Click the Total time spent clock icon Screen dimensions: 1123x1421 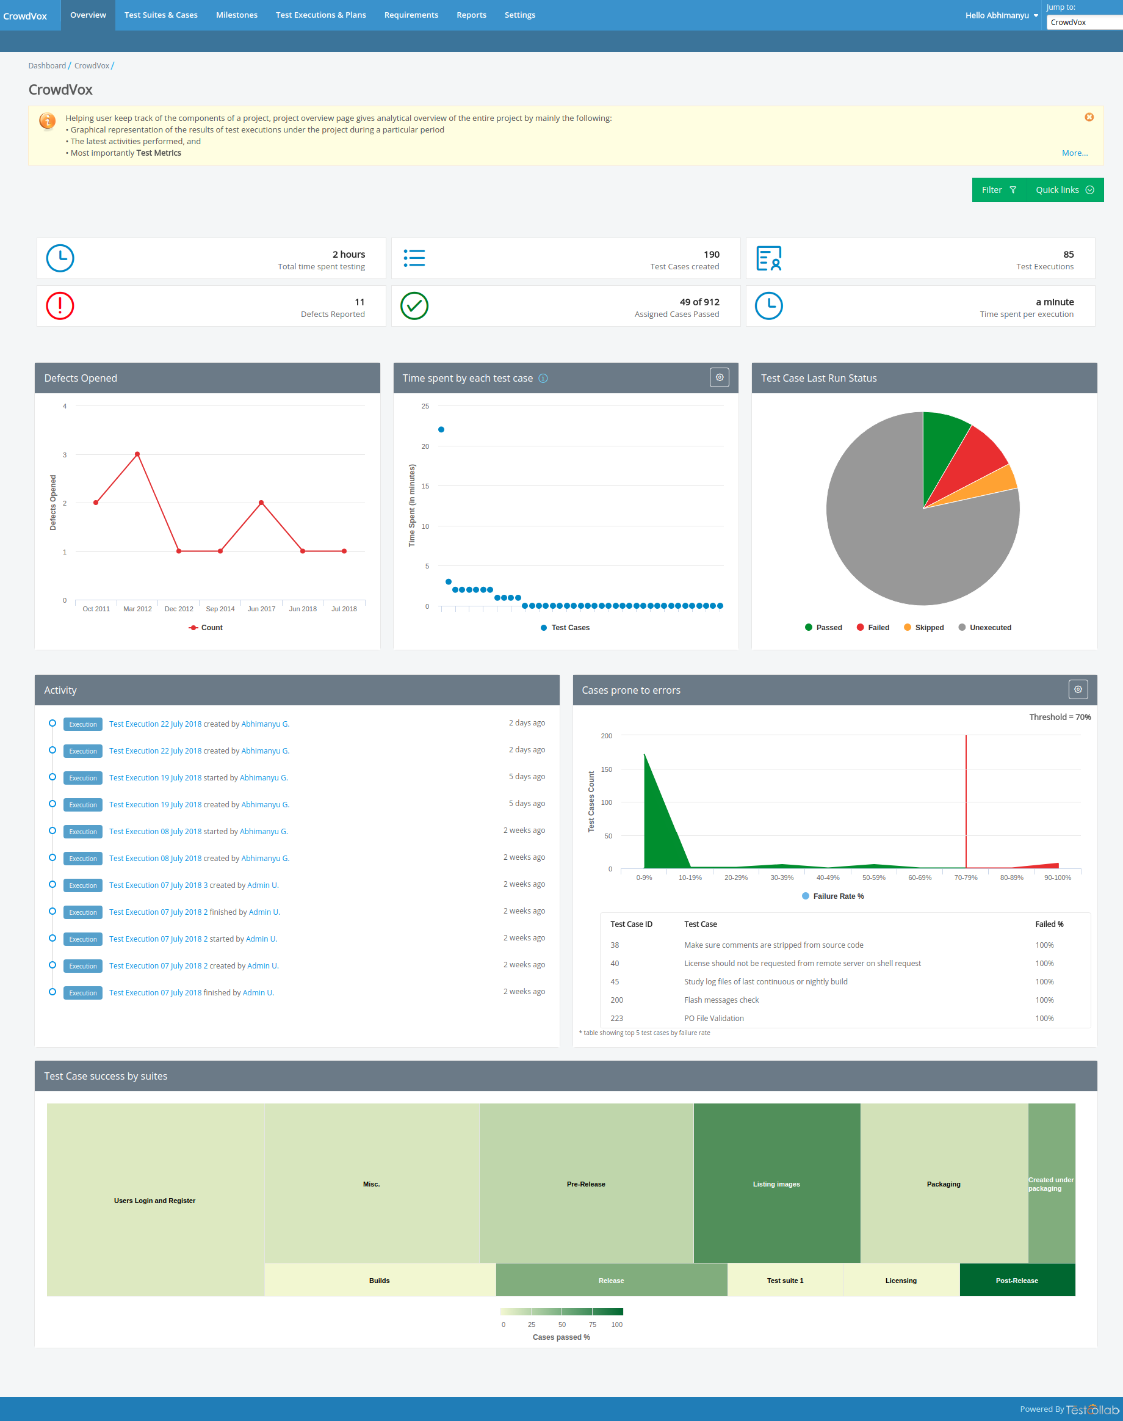pyautogui.click(x=60, y=258)
